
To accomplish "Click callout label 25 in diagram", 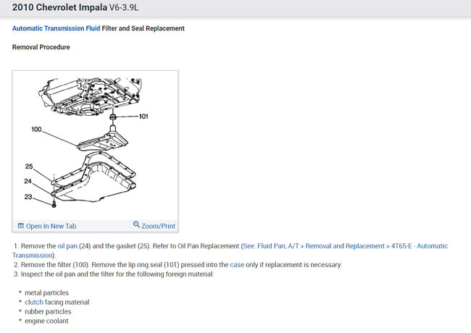I will pos(29,166).
